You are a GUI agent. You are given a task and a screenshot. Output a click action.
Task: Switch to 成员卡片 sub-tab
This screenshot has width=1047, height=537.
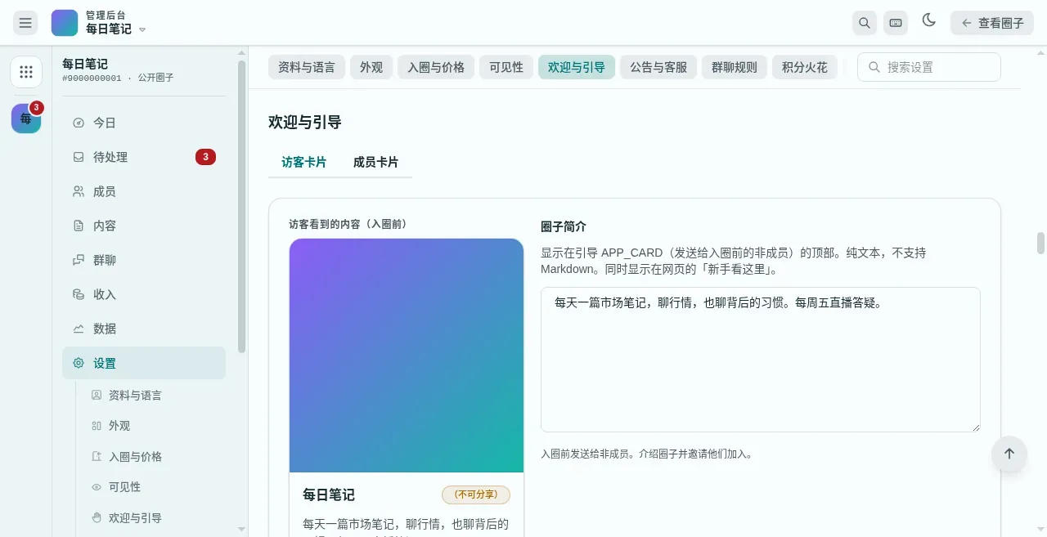point(376,162)
